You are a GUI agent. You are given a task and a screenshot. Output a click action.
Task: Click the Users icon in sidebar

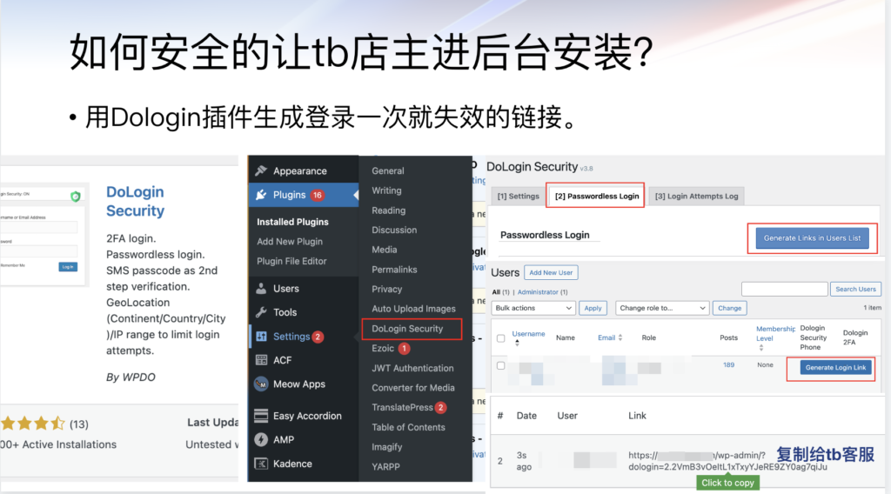[261, 289]
